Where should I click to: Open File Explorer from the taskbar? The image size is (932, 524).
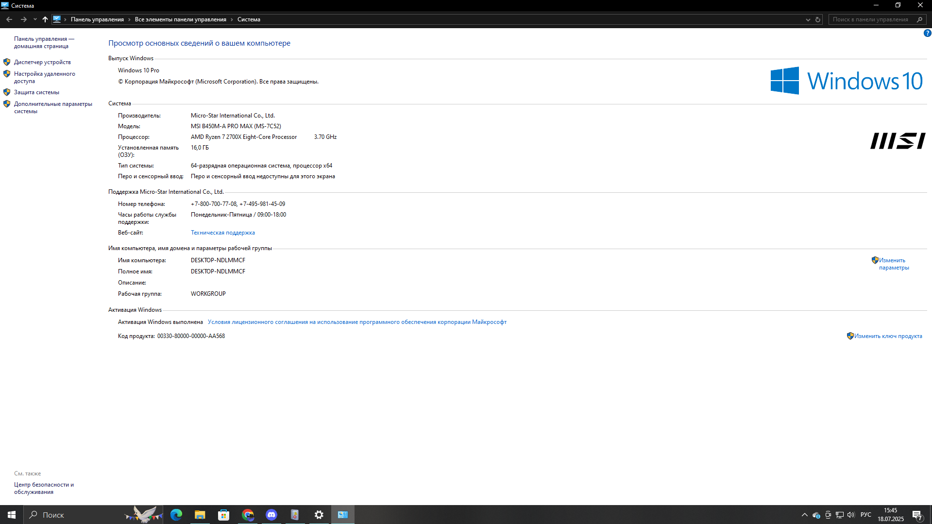[x=200, y=515]
